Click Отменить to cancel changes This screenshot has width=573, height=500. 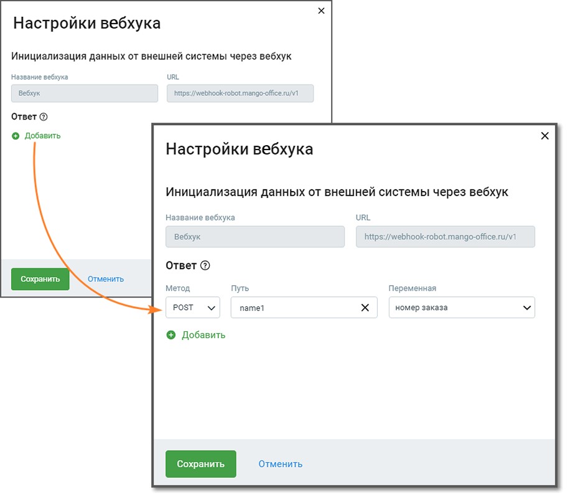(280, 463)
